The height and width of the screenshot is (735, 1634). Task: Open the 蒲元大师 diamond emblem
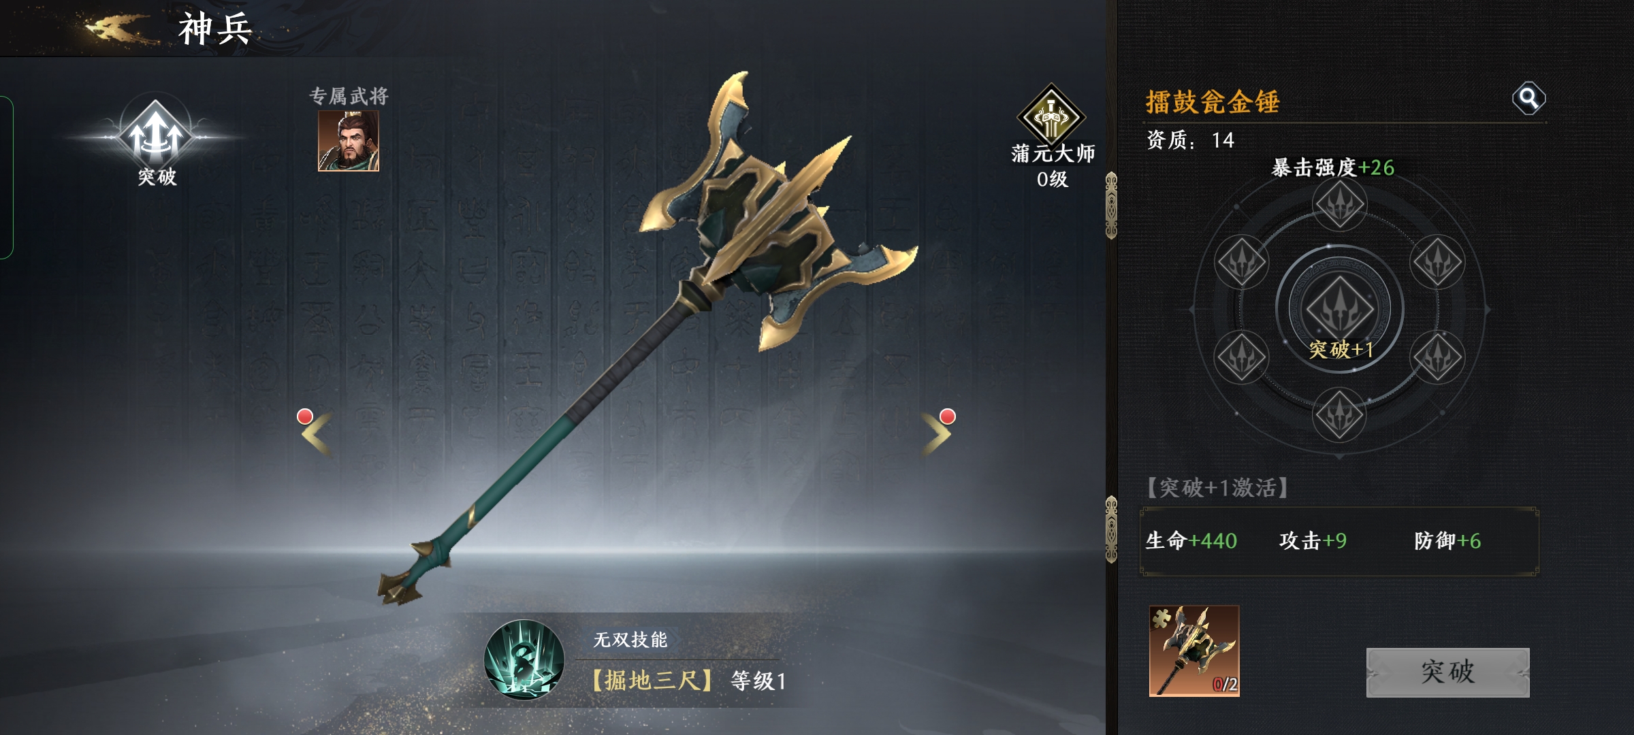coord(1051,116)
